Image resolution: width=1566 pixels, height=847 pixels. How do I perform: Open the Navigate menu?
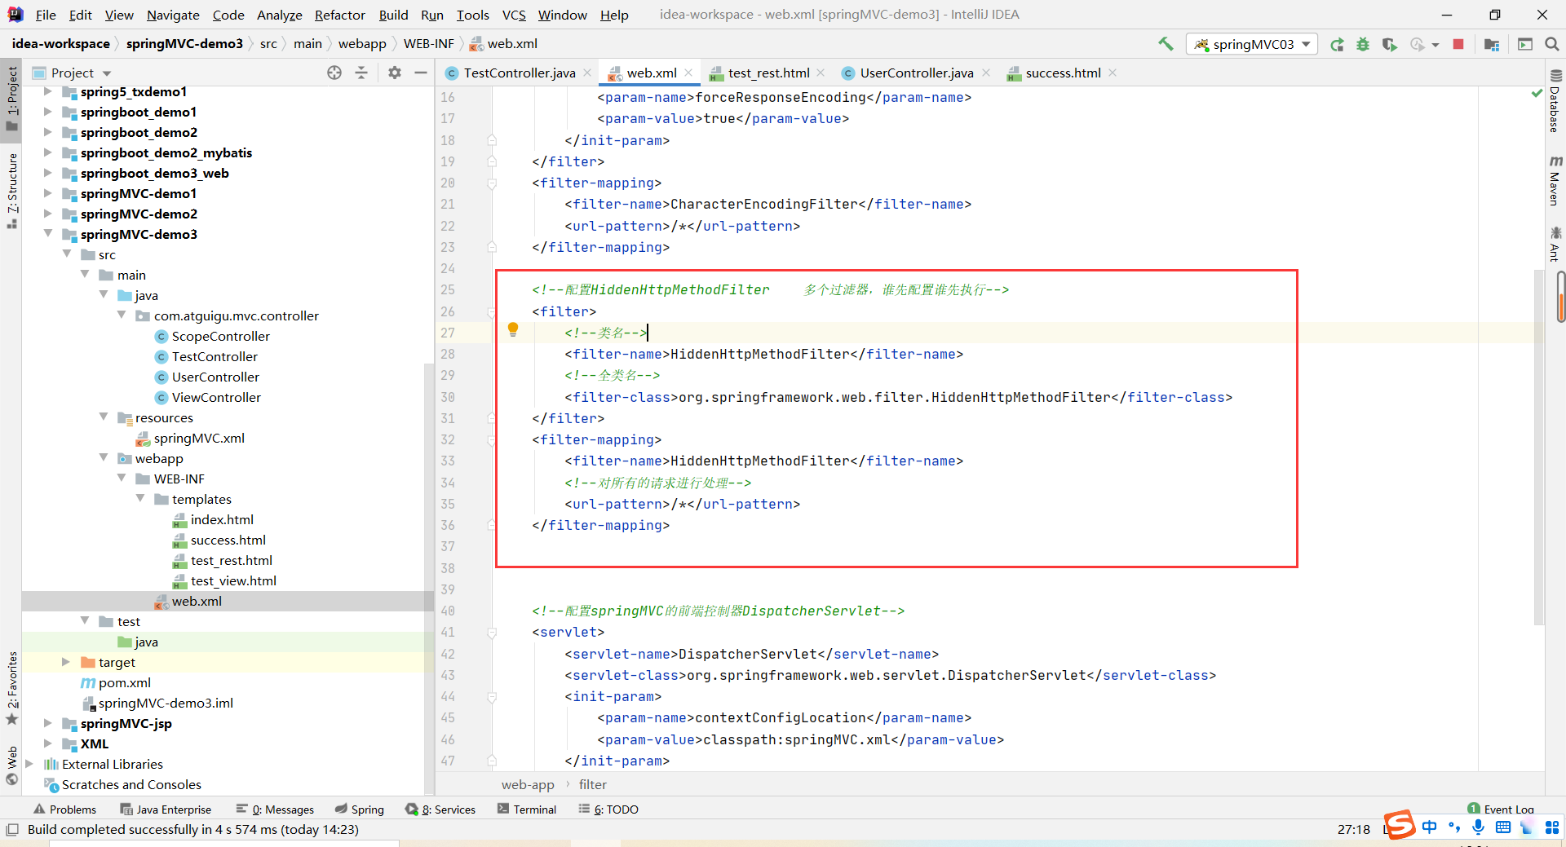coord(173,15)
